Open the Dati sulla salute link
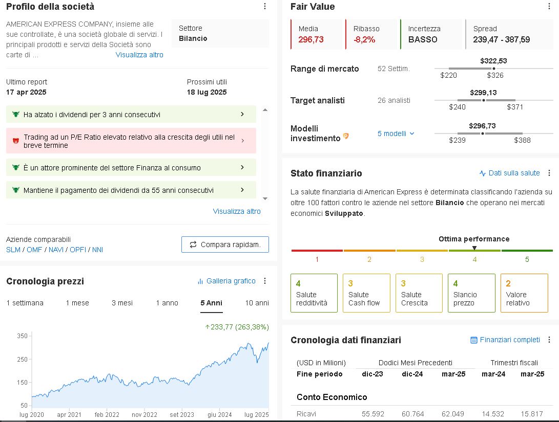 point(514,173)
